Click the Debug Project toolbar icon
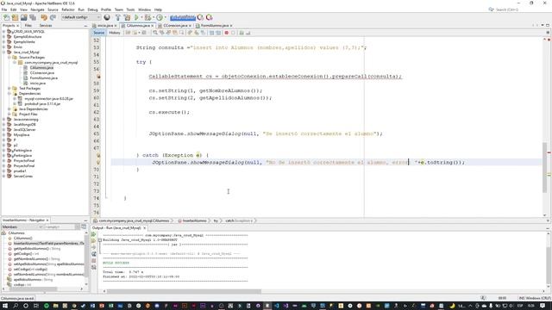The image size is (552, 310). click(147, 17)
